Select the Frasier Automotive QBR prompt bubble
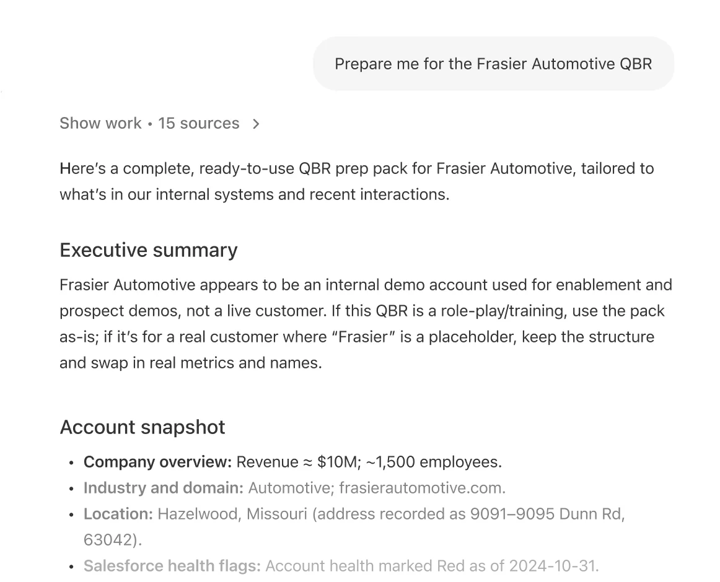Viewport: 720px width, 582px height. (x=493, y=64)
